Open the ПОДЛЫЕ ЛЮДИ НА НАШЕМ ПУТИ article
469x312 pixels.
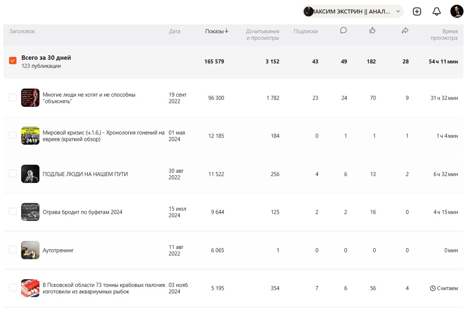click(x=85, y=174)
